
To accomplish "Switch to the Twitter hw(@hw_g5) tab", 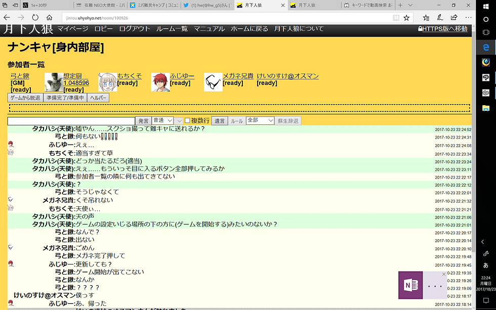I will coord(207,5).
